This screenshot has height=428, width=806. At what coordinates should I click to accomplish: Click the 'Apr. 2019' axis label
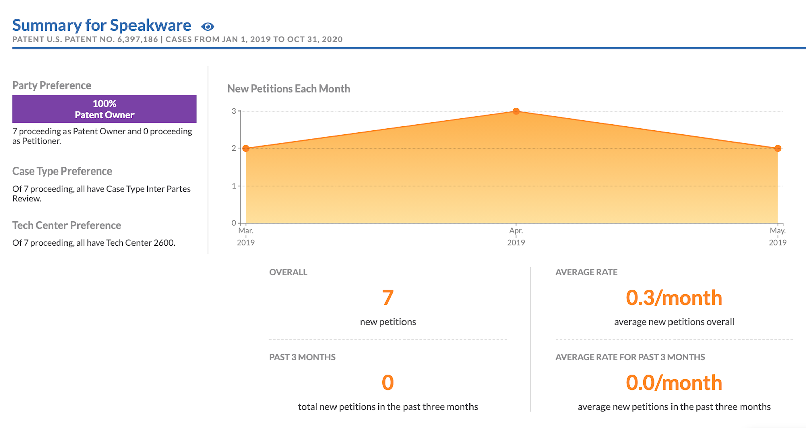516,236
